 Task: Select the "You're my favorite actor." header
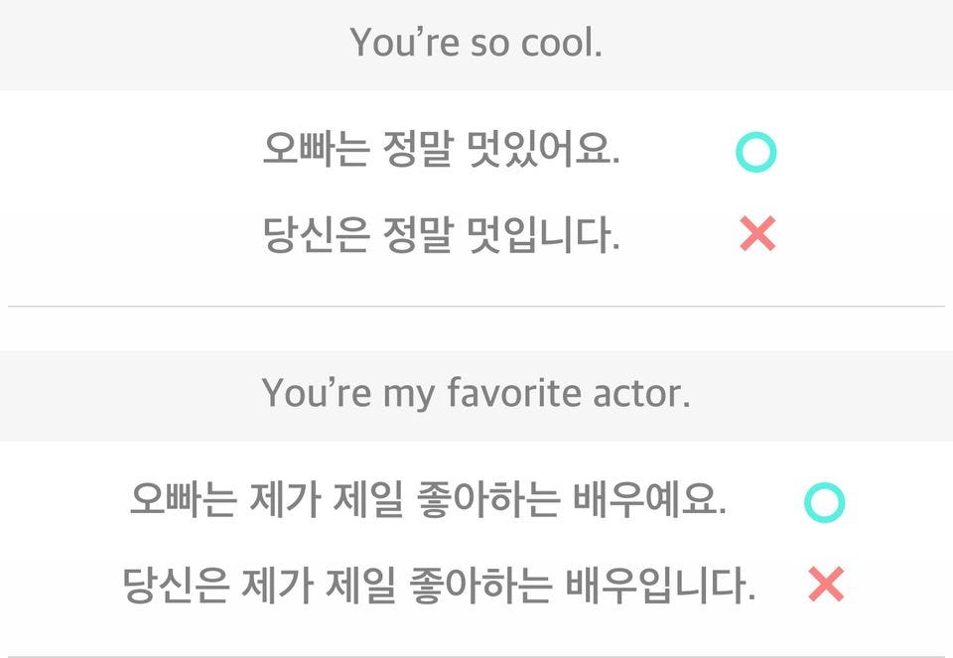click(476, 394)
